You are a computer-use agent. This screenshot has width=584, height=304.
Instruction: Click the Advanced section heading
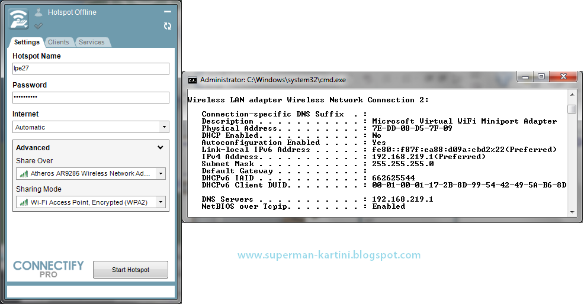click(x=33, y=148)
